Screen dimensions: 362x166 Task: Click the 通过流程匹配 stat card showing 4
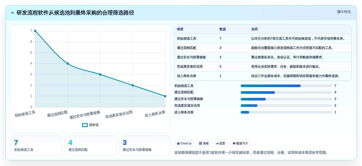point(90,145)
